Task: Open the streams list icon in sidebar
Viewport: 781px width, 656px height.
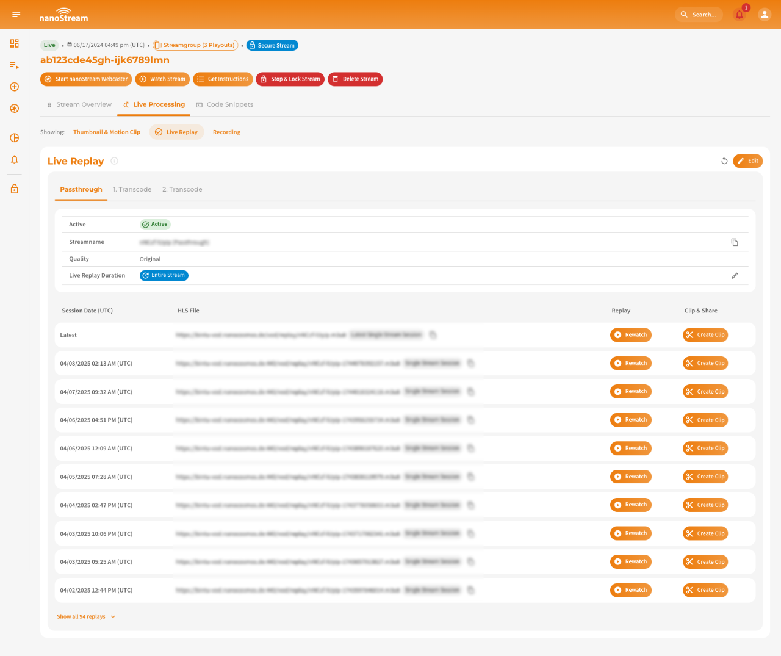Action: 15,65
